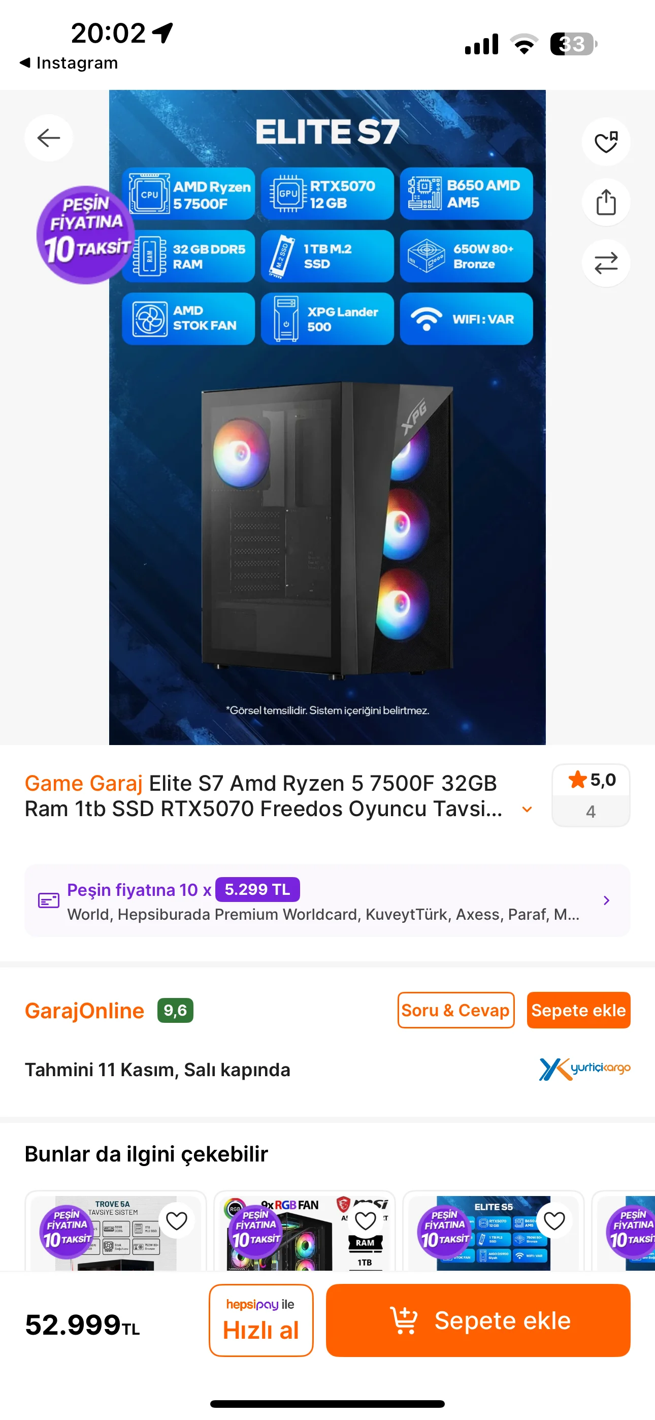Tap the installment card icon
Screen dimensions: 655x1420
(x=49, y=901)
